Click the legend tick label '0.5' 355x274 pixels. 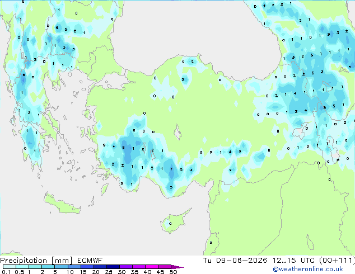[20, 272]
